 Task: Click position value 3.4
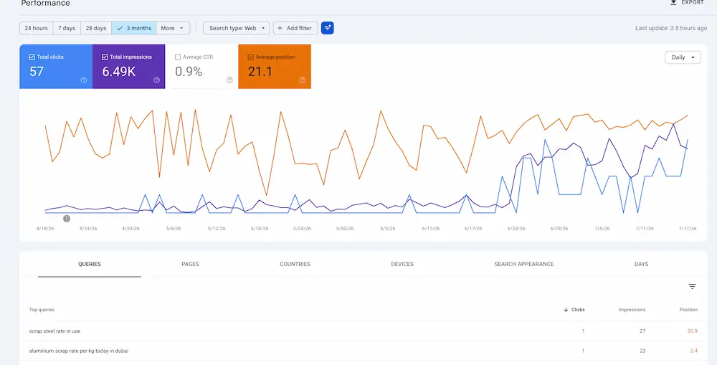coord(693,351)
